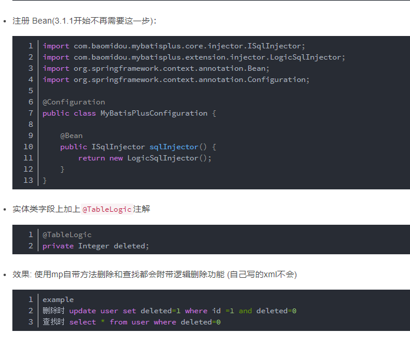Click the 'private Integer deleted;' code line
This screenshot has height=338, width=410.
pos(96,246)
